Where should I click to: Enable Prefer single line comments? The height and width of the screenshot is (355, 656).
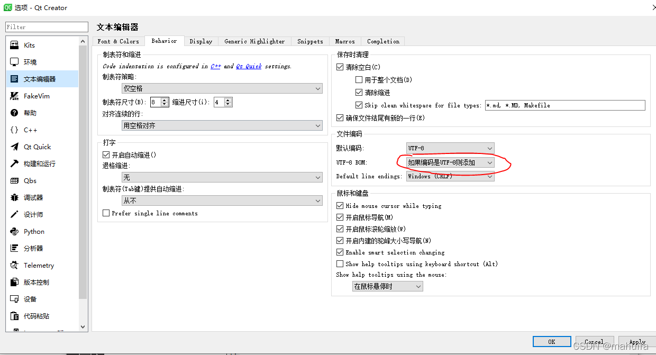pyautogui.click(x=106, y=213)
